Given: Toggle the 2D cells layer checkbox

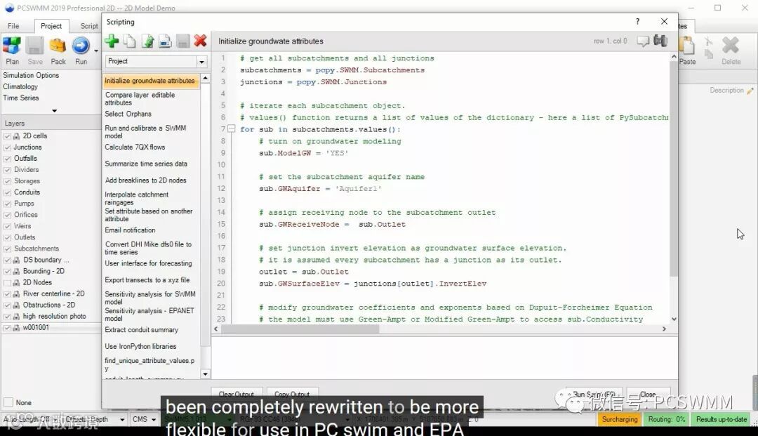Looking at the screenshot, I should point(7,136).
